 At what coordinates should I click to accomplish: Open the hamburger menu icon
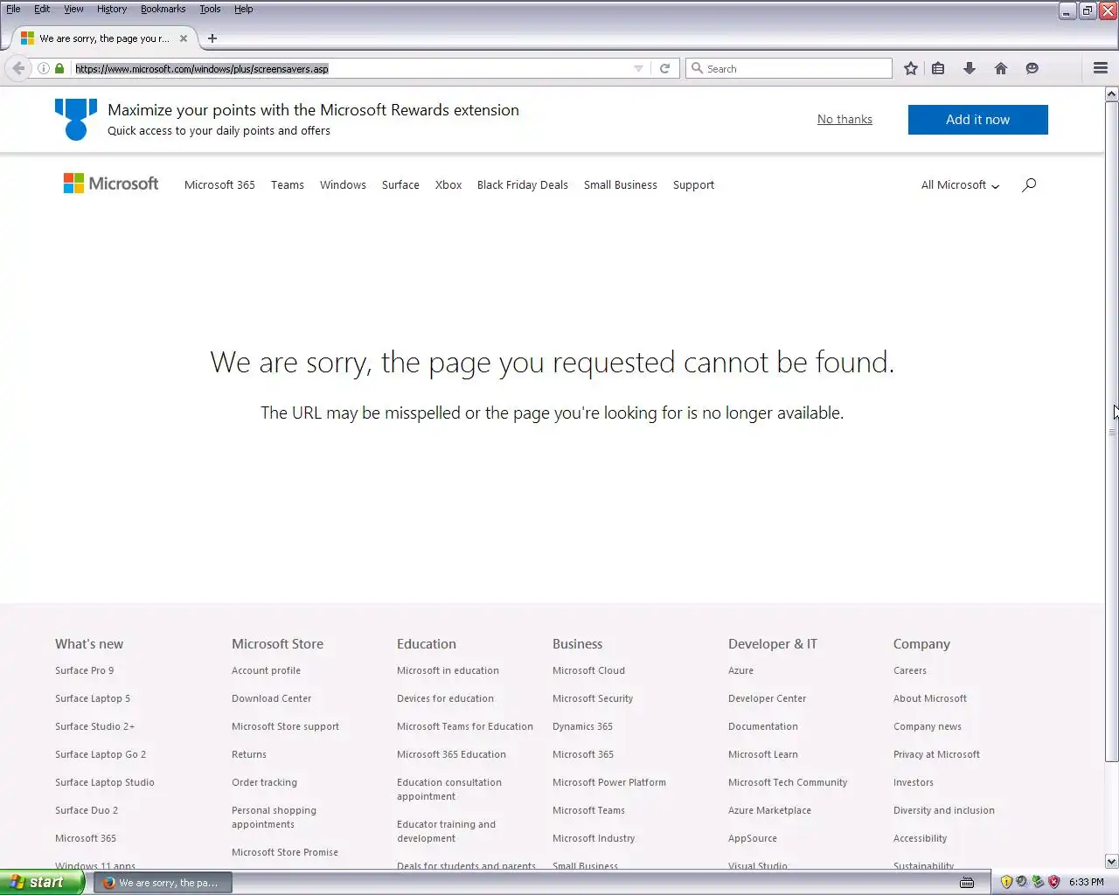[1101, 68]
